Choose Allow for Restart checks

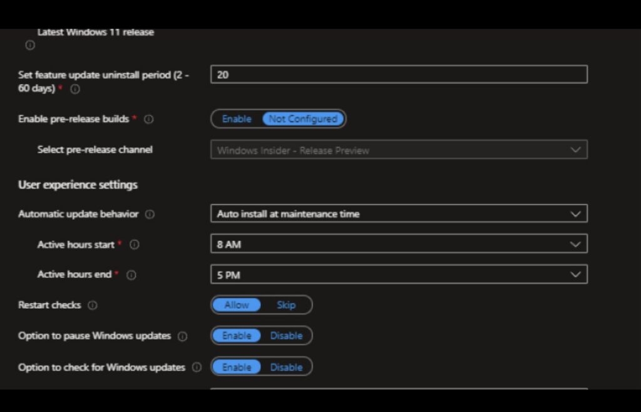tap(237, 306)
